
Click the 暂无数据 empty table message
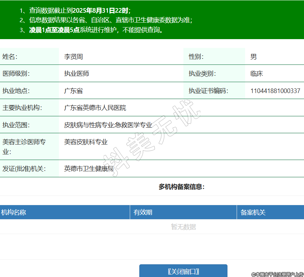[x=183, y=227]
